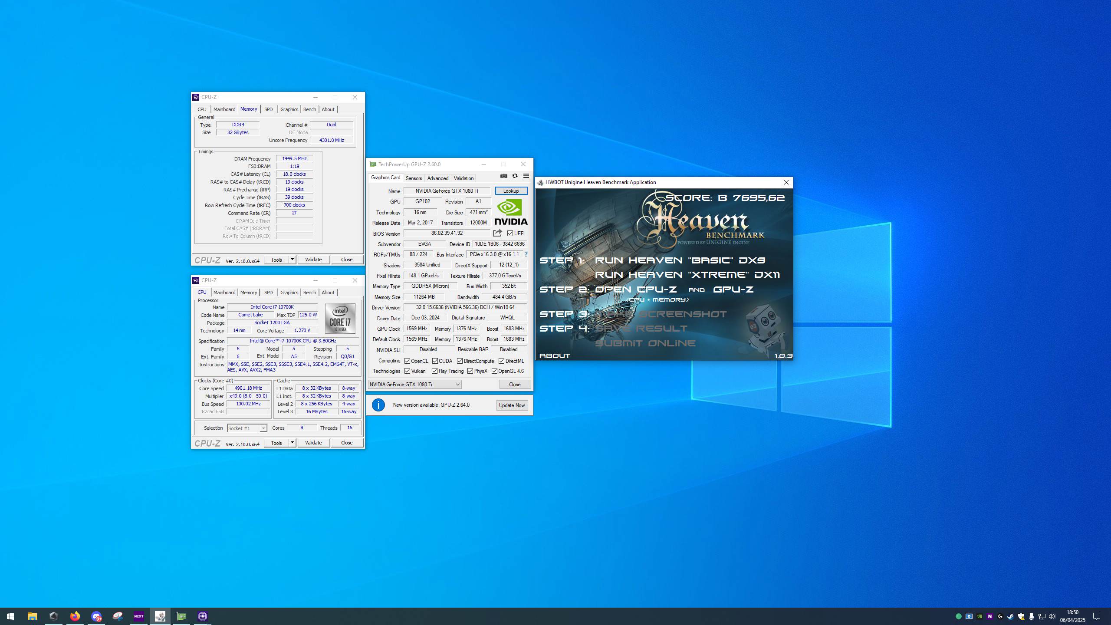Open Validation tab in GPU-Z
The height and width of the screenshot is (625, 1111).
463,178
